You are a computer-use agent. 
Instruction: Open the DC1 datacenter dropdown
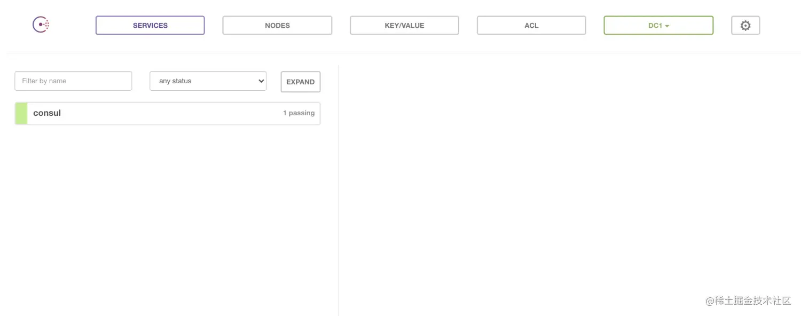(x=658, y=25)
